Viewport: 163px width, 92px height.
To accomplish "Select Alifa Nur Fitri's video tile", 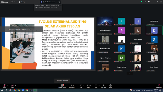I will tap(105, 21).
